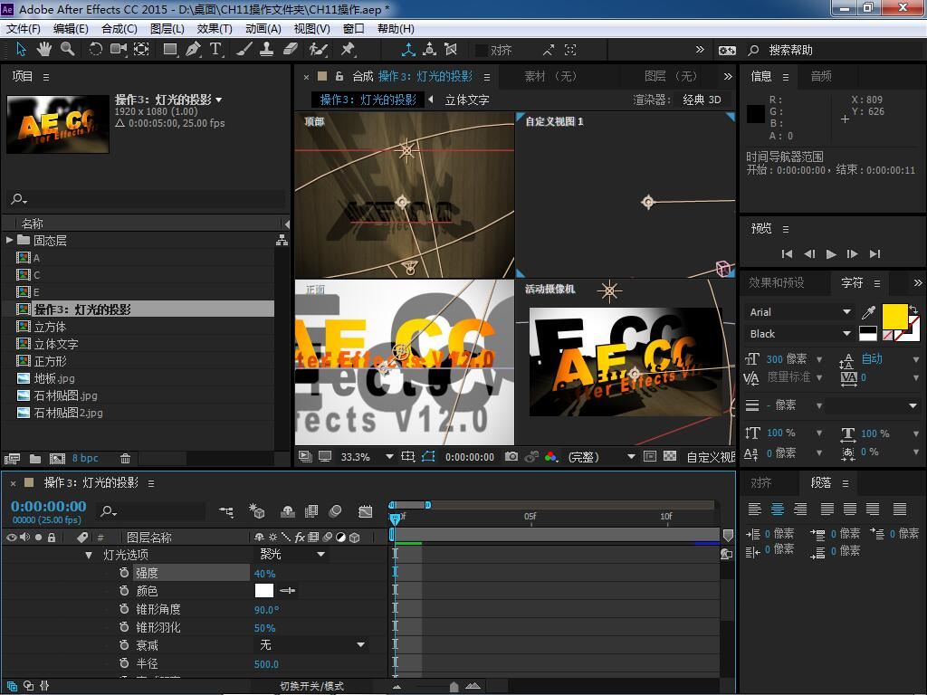Image resolution: width=927 pixels, height=695 pixels.
Task: Open the 自定义视图 3D view dropdown
Action: click(x=710, y=457)
